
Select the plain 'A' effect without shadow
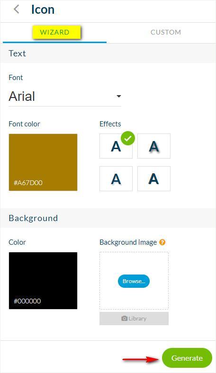pyautogui.click(x=116, y=146)
